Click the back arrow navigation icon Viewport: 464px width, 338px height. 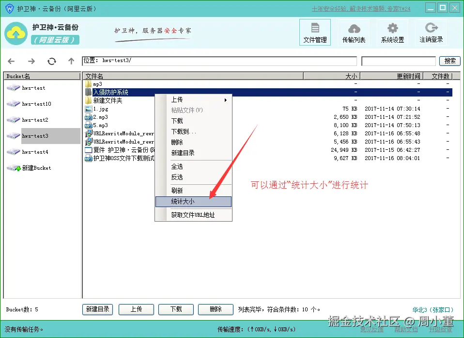click(x=11, y=61)
